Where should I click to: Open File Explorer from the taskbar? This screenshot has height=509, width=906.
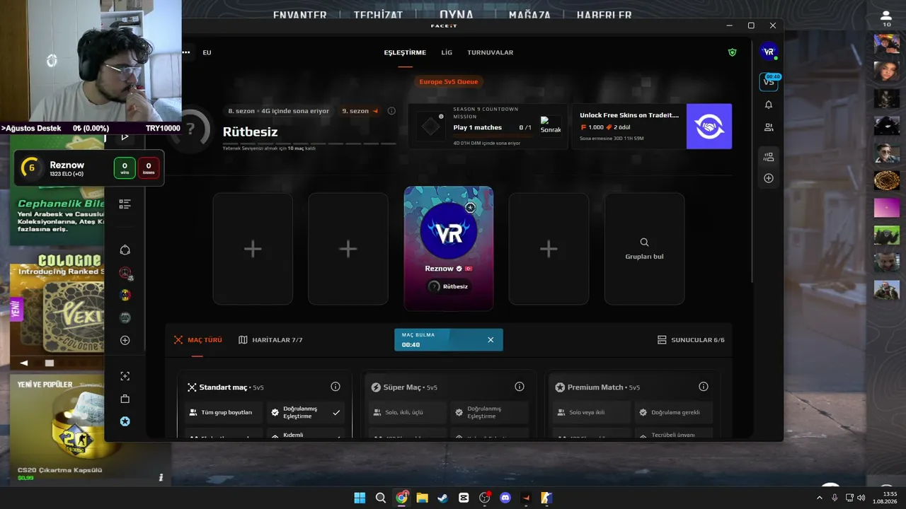(422, 498)
